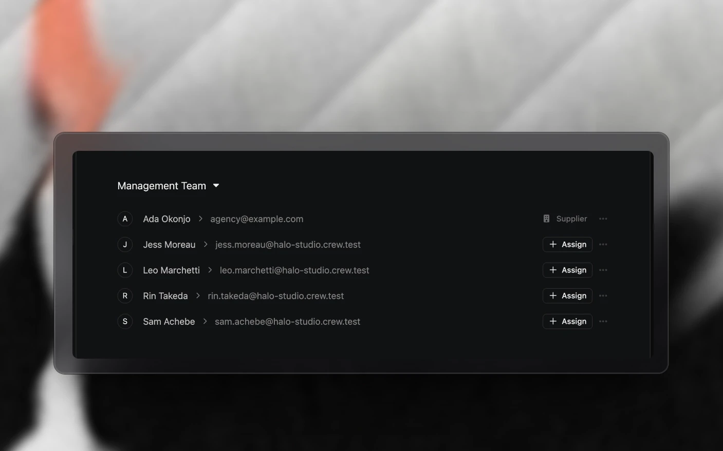Assign Rin Takeda
Viewport: 723px width, 451px height.
point(567,296)
